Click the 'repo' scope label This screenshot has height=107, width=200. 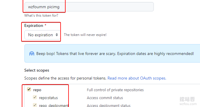tap(37, 90)
